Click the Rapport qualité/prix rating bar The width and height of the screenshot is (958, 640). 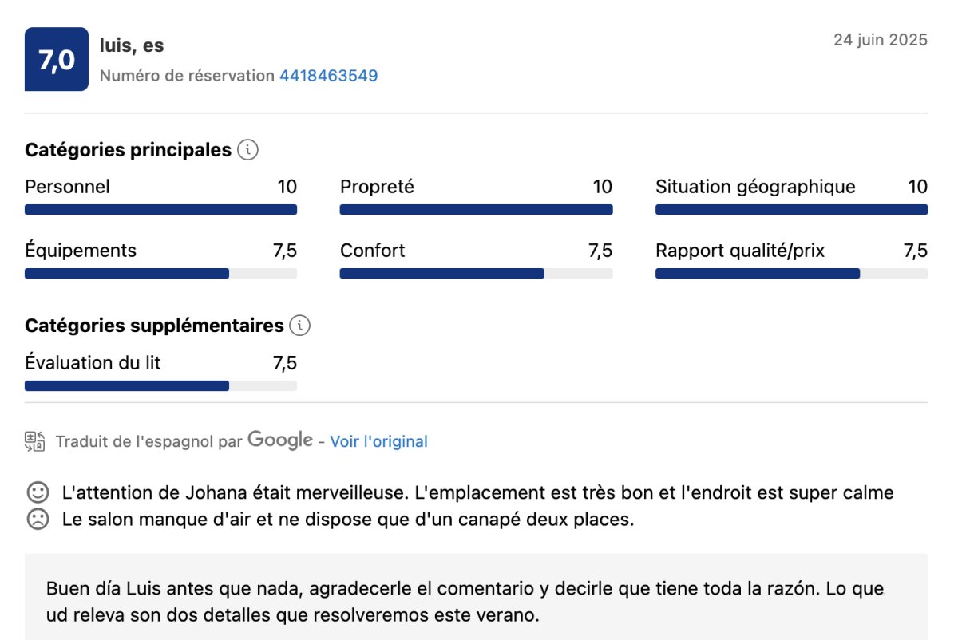[x=791, y=274]
